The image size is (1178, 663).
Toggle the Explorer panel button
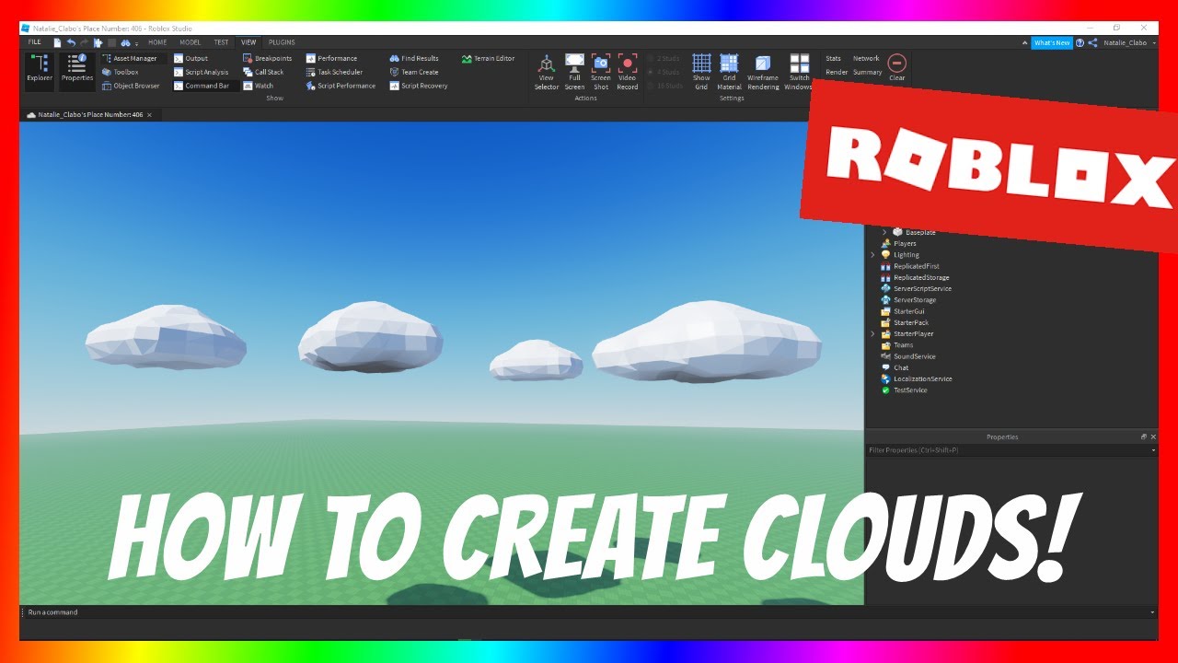point(40,72)
